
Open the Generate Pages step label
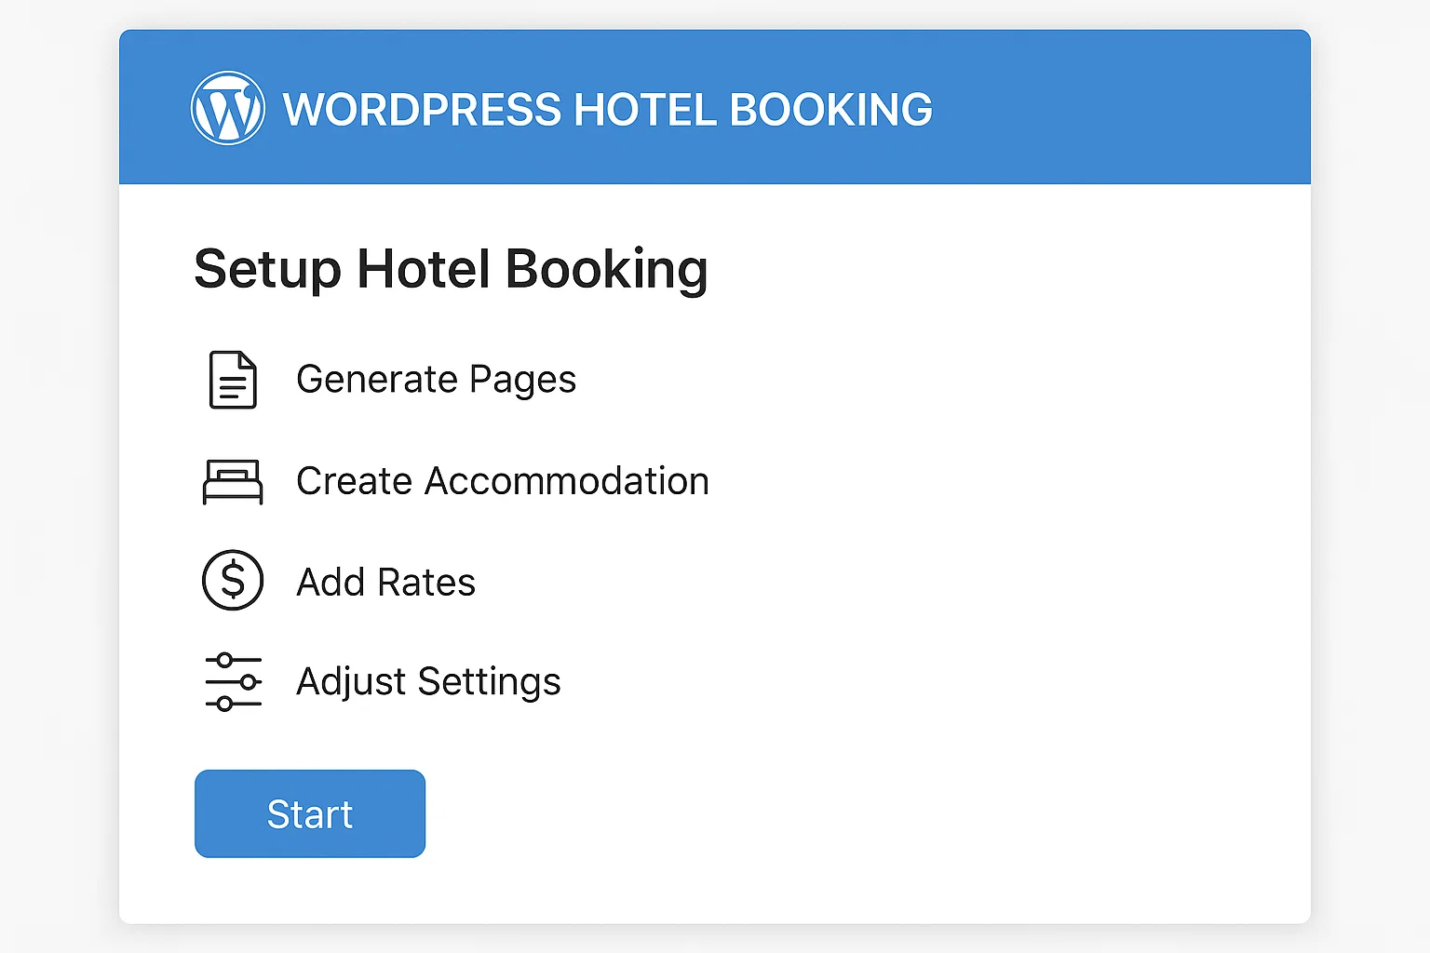click(x=436, y=380)
